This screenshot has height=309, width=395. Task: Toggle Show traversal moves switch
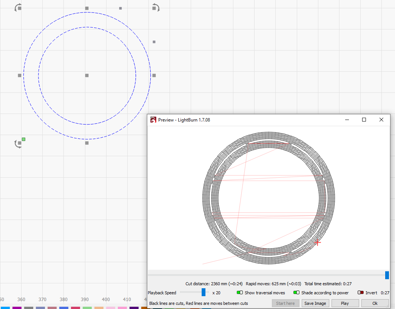[x=240, y=292]
